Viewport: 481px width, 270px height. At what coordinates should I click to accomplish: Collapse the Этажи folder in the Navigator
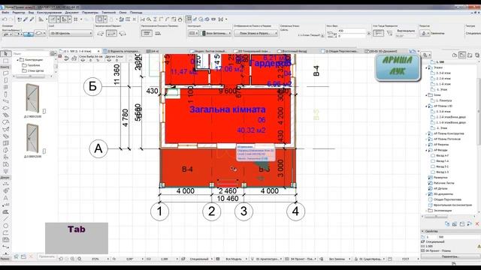pyautogui.click(x=426, y=67)
